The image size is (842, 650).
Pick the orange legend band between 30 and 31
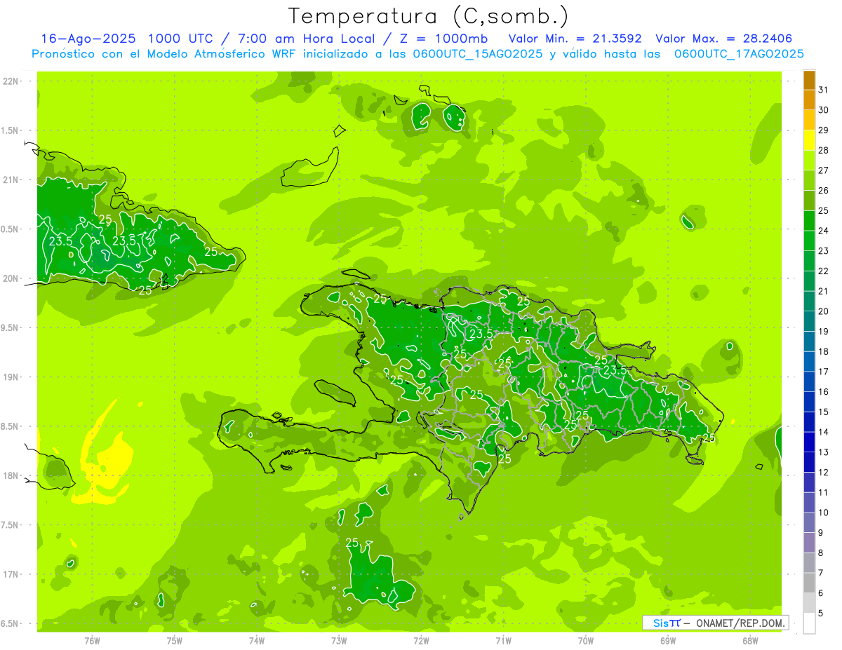pos(809,100)
